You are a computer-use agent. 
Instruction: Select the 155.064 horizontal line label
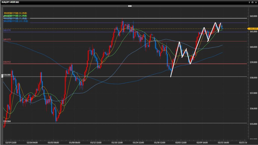tap(7, 121)
